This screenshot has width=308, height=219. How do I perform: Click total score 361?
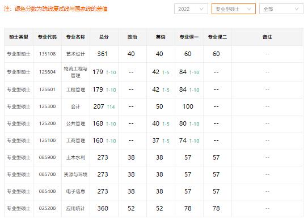(x=103, y=54)
